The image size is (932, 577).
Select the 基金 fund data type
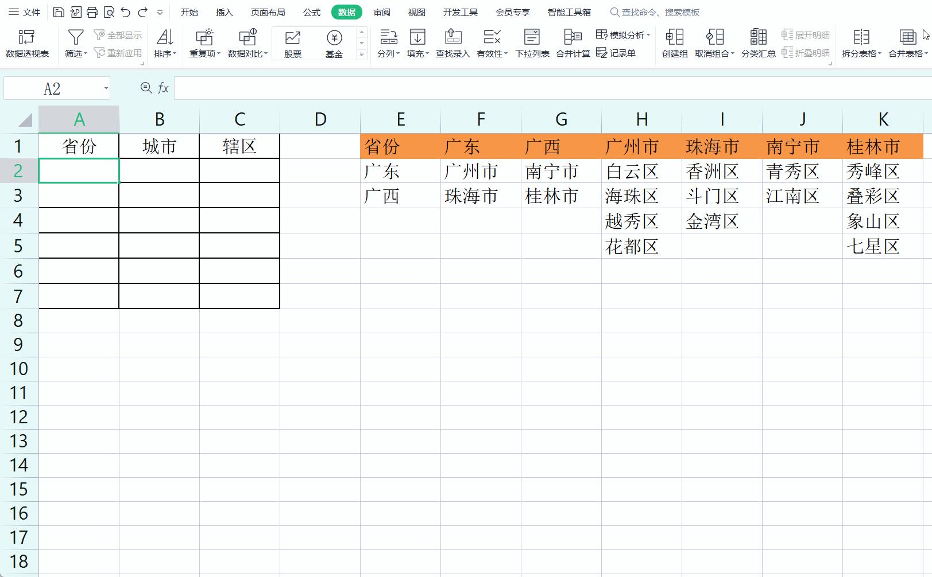pyautogui.click(x=334, y=44)
